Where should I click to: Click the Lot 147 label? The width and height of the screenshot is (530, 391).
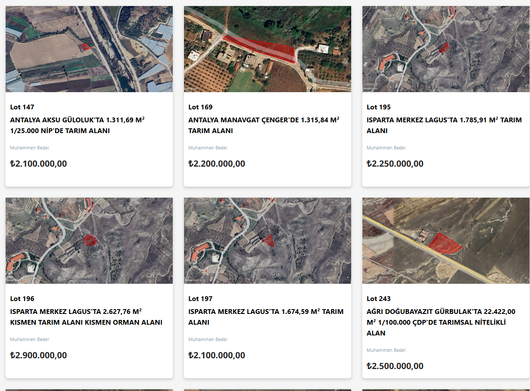(x=22, y=107)
